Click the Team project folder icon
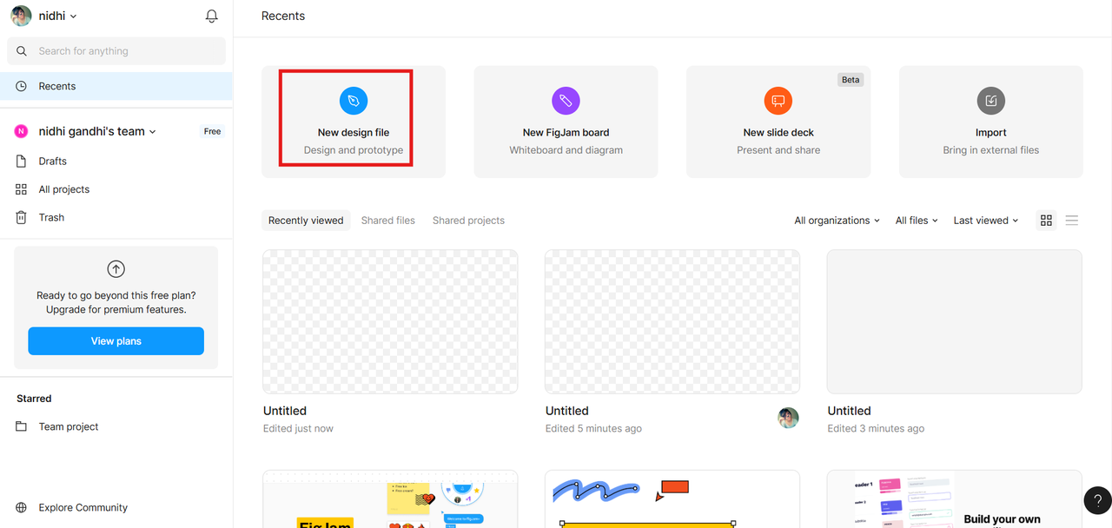Viewport: 1112px width, 528px height. click(x=22, y=426)
